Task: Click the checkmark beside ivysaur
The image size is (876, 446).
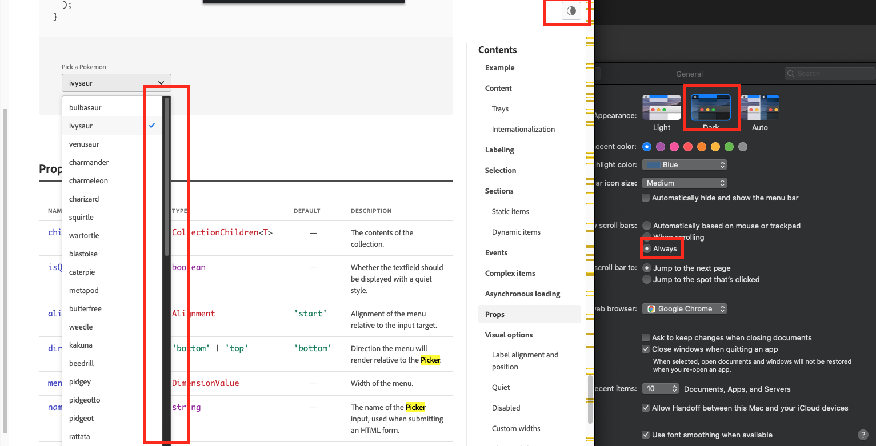Action: click(152, 125)
